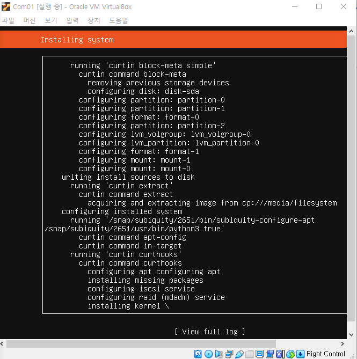357x359 pixels.
Task: Open the 도움말 menu
Action: point(119,20)
